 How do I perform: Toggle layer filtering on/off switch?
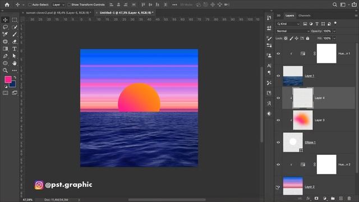(335, 23)
